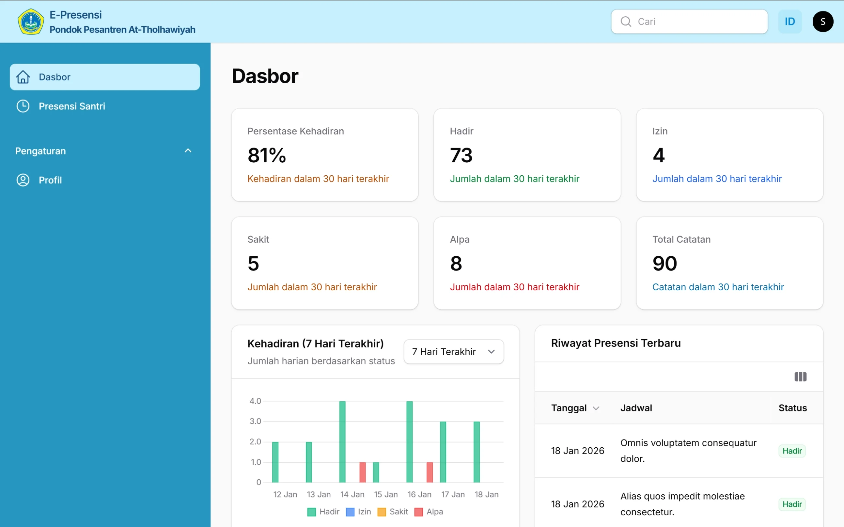
Task: Click the pesantren logo emblem
Action: (31, 22)
